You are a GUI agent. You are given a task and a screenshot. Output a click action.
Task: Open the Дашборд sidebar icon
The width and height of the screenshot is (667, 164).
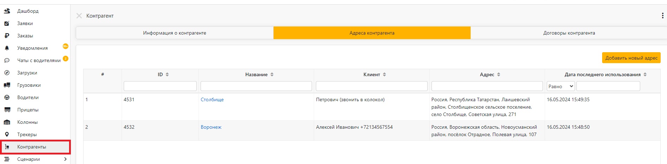click(x=7, y=11)
